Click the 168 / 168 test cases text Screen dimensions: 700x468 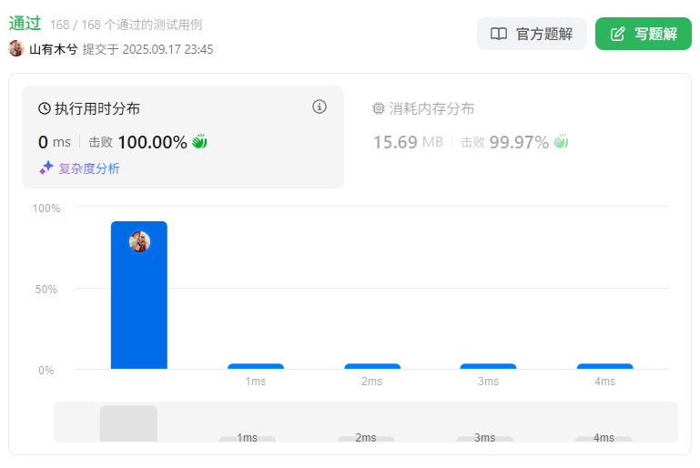click(x=126, y=25)
